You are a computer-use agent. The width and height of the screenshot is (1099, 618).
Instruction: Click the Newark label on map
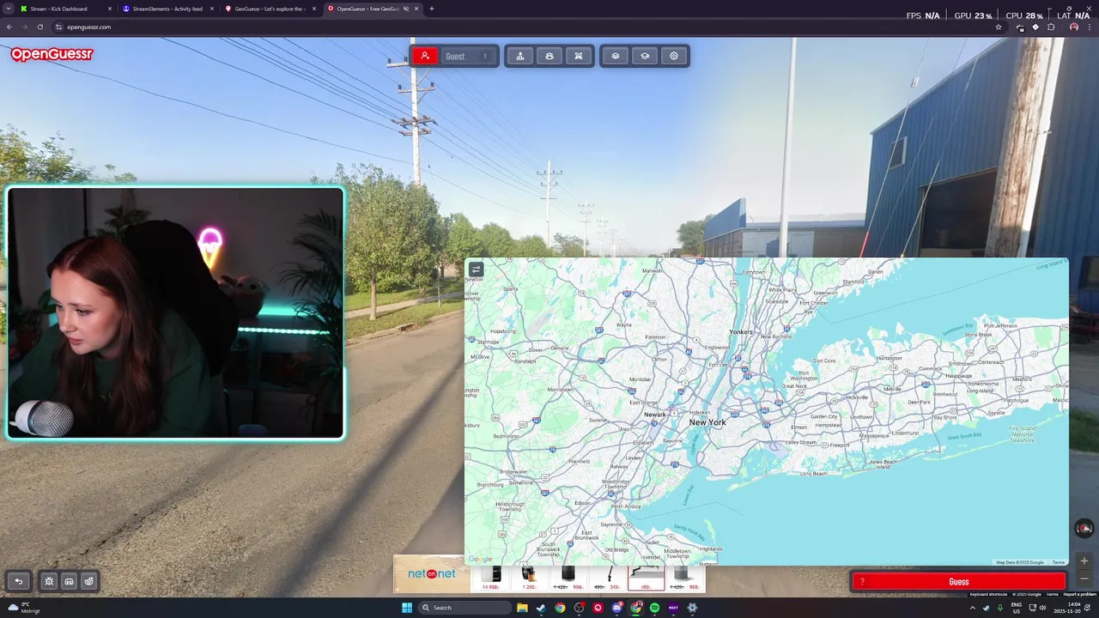coord(655,415)
